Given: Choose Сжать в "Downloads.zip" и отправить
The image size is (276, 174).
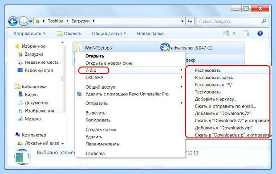Looking at the screenshot, I should point(228,135).
